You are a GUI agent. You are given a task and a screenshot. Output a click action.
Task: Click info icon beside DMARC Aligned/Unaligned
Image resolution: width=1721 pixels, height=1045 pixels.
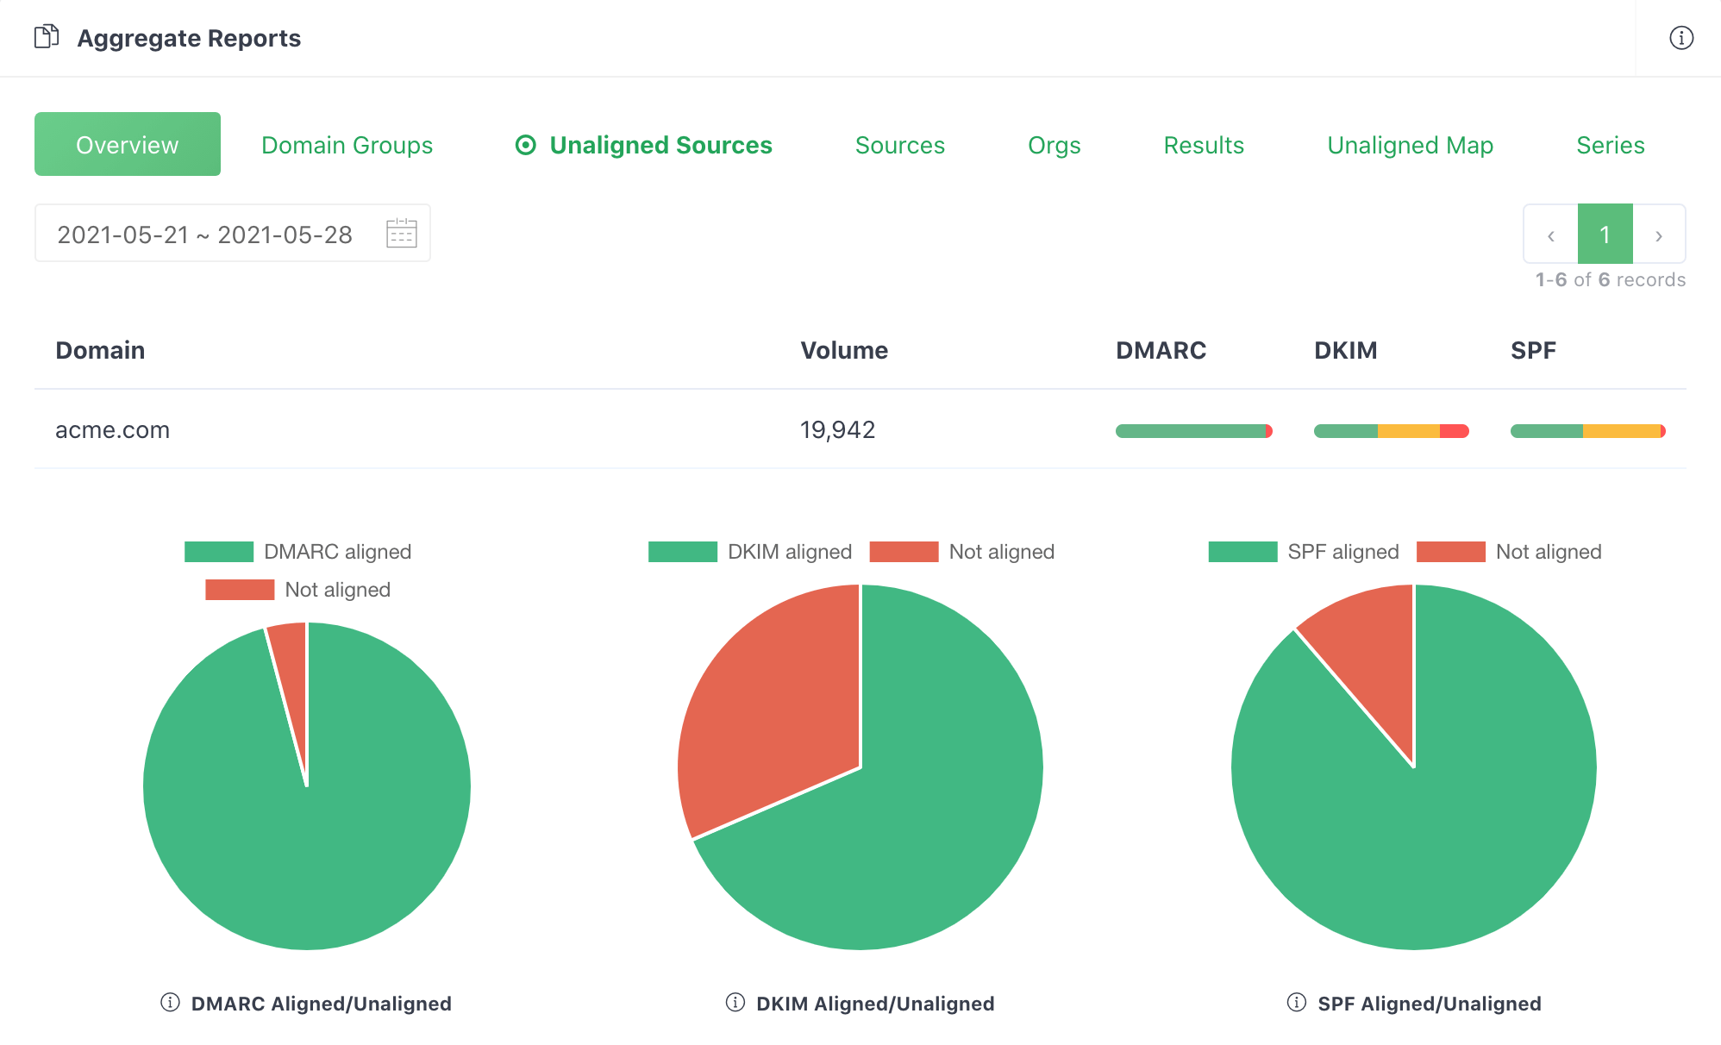pos(170,1002)
